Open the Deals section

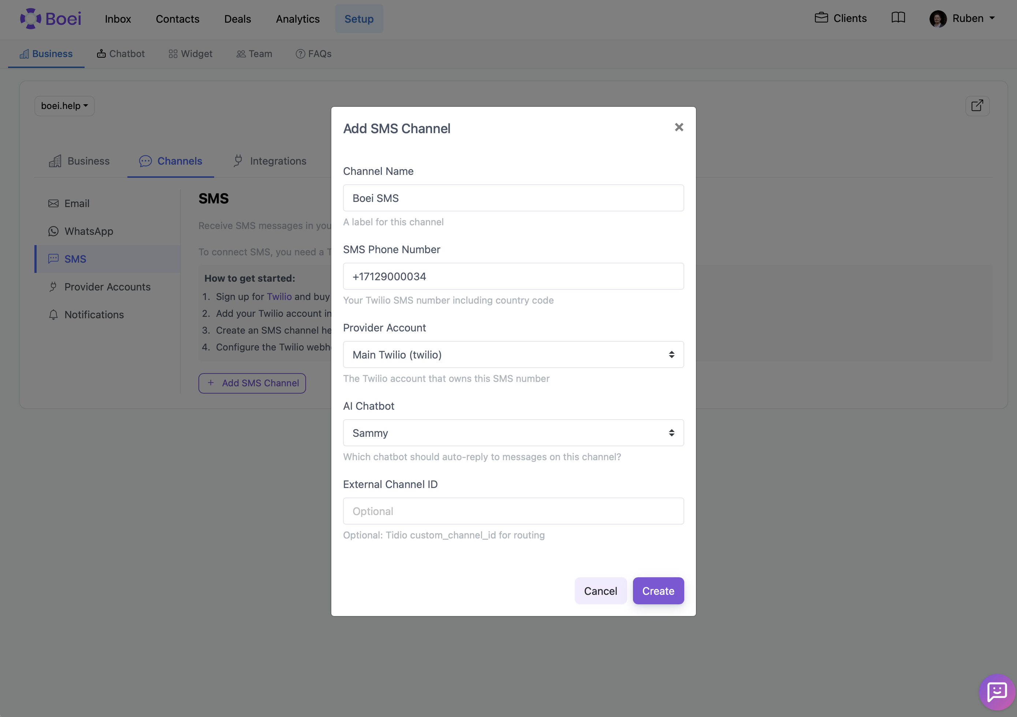238,19
